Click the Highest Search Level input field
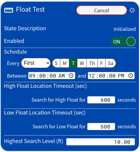The image size is (140, 152). click(x=100, y=142)
